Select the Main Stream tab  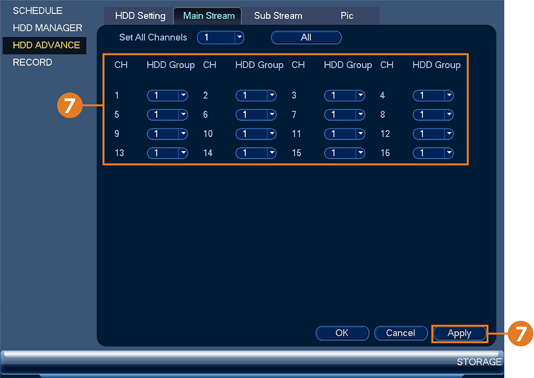click(x=209, y=16)
